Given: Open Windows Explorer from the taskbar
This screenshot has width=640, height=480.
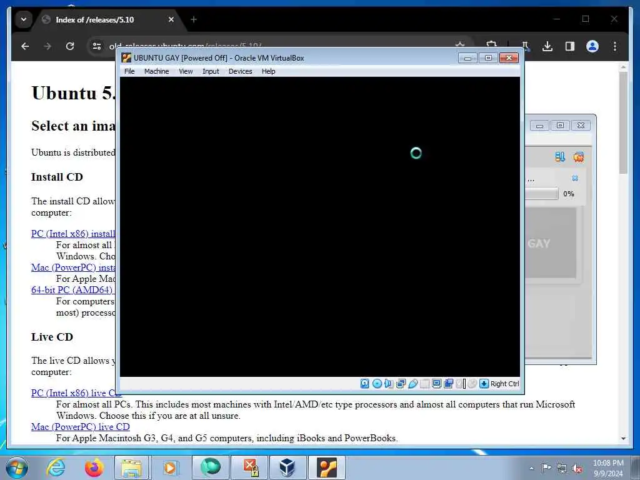Looking at the screenshot, I should point(131,467).
